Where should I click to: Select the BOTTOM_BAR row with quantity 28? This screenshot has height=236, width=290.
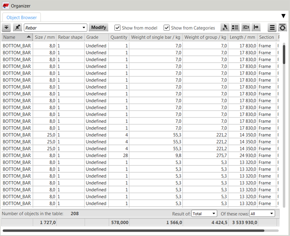pos(66,155)
